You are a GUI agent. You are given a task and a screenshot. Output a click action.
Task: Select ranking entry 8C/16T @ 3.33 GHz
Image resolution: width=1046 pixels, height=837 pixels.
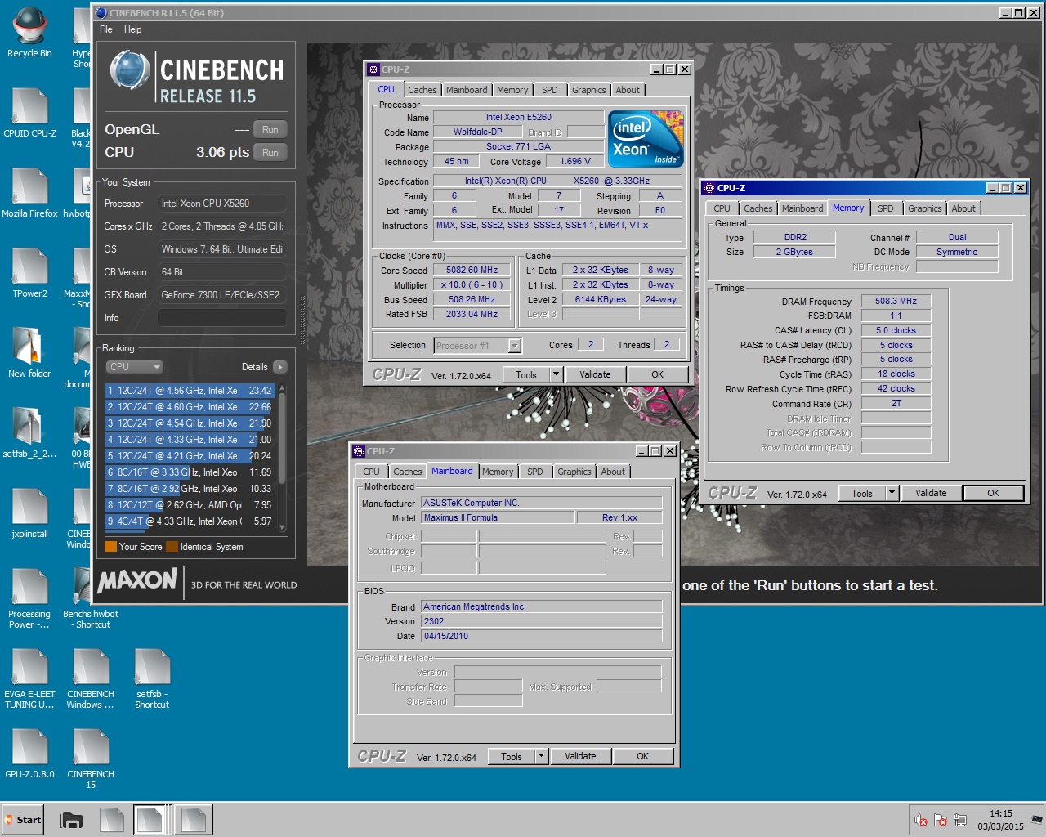tap(188, 472)
